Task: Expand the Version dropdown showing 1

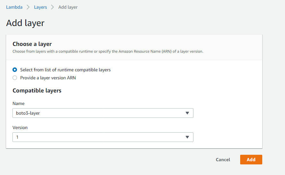Action: [x=103, y=137]
